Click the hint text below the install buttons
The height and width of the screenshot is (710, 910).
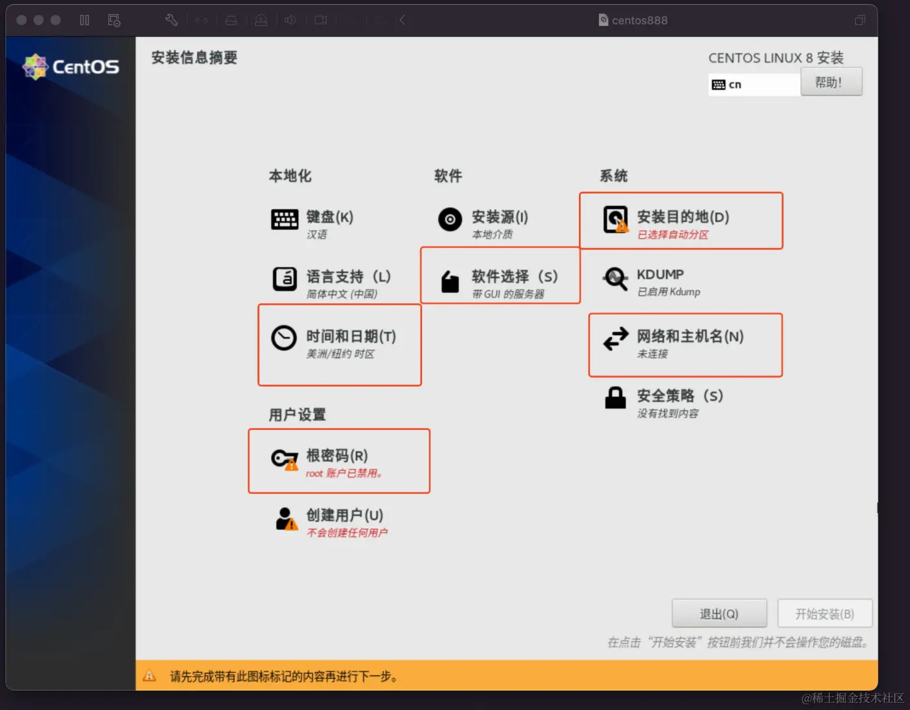[x=738, y=642]
